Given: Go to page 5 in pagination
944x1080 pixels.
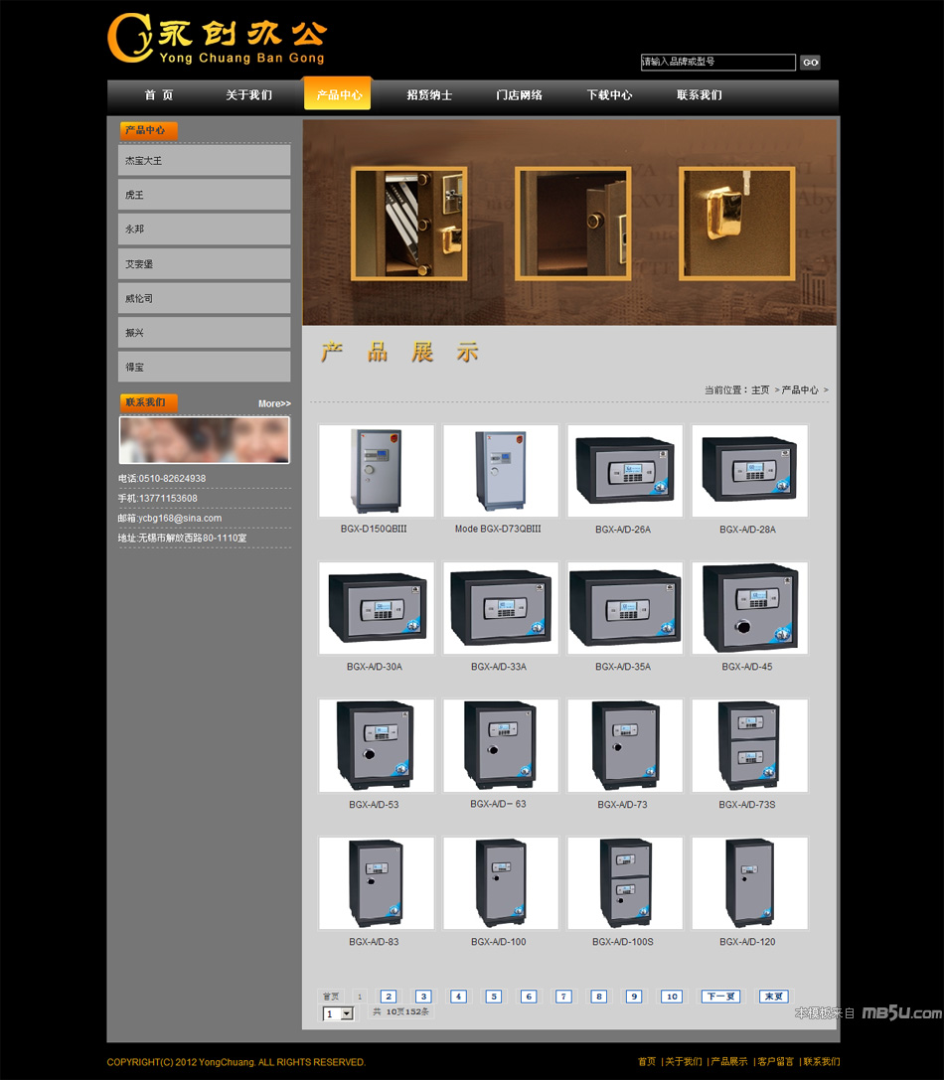Looking at the screenshot, I should 493,997.
